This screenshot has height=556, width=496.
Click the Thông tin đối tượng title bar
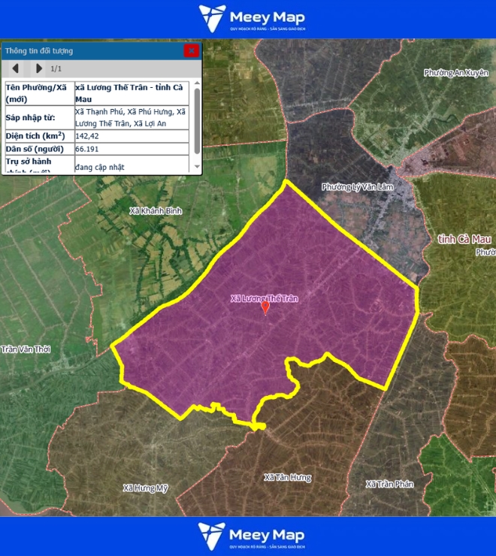pyautogui.click(x=90, y=51)
